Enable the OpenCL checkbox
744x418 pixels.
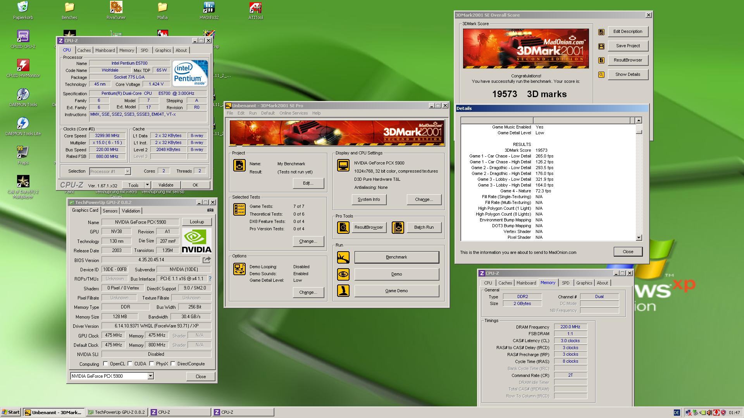[105, 364]
